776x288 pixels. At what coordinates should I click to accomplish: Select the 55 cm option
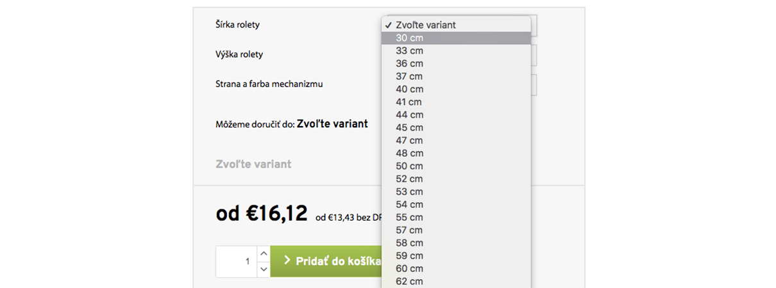[x=456, y=217]
